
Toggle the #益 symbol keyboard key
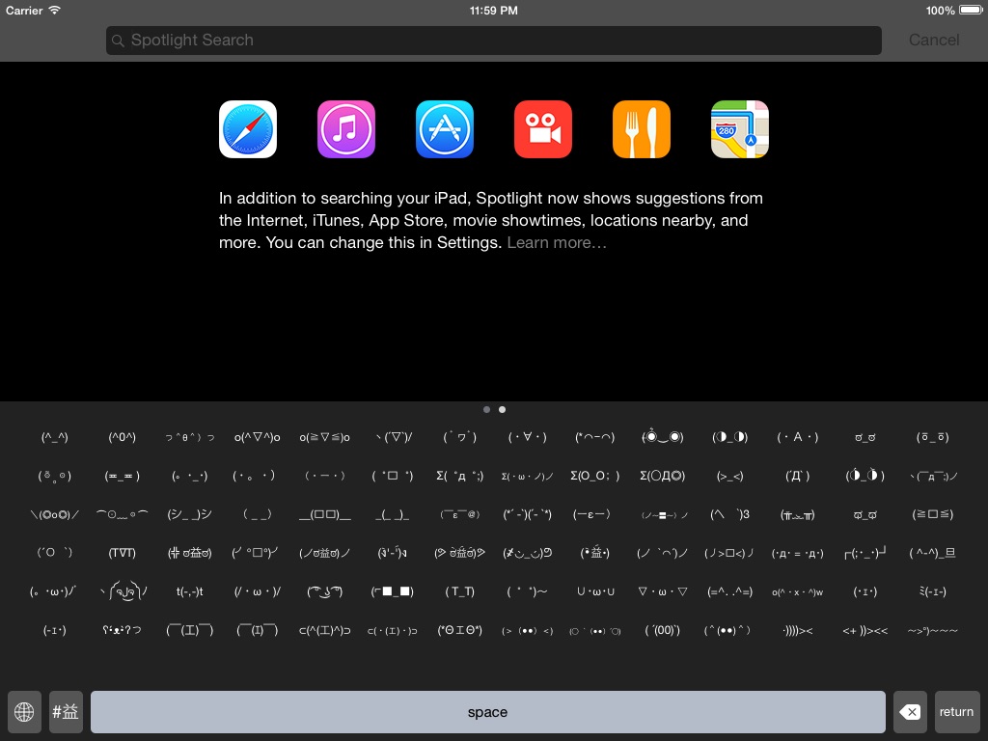[x=66, y=712]
